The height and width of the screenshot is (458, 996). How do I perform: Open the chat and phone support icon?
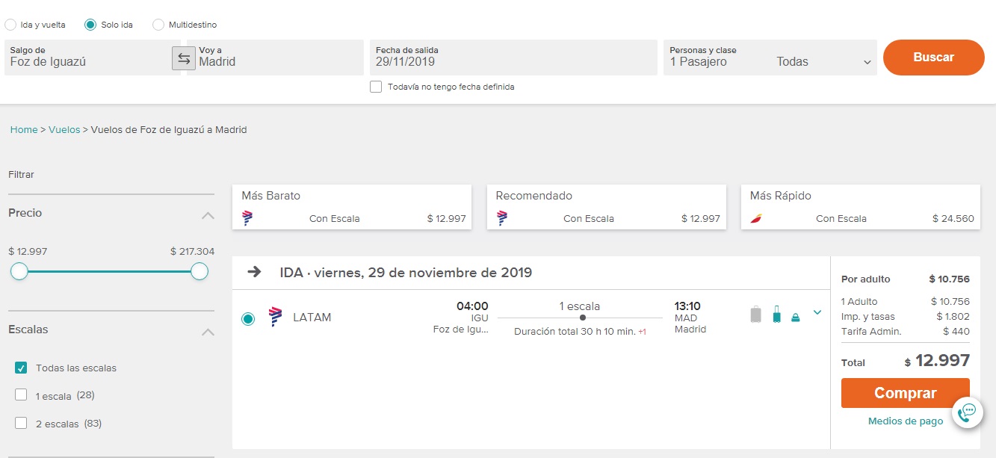click(x=967, y=411)
